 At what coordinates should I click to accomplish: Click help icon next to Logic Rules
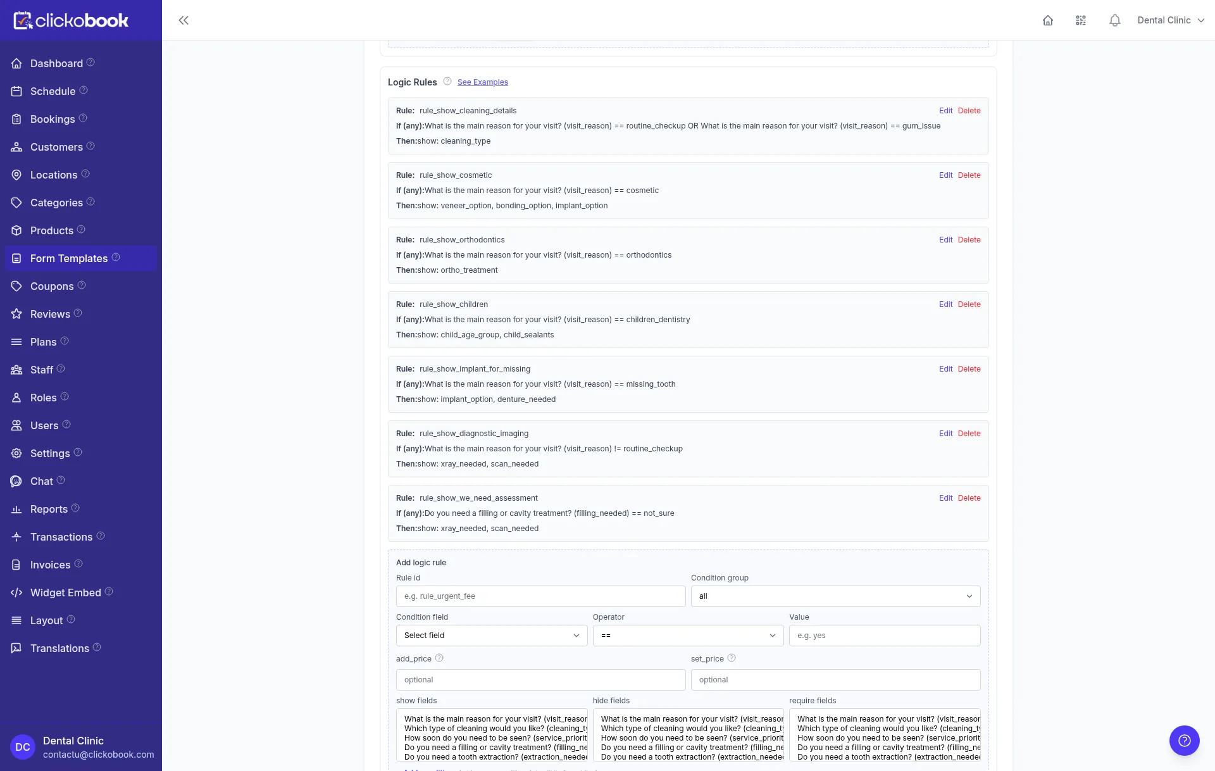click(x=447, y=82)
